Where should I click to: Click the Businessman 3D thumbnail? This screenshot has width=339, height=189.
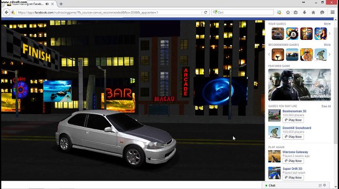tap(274, 115)
